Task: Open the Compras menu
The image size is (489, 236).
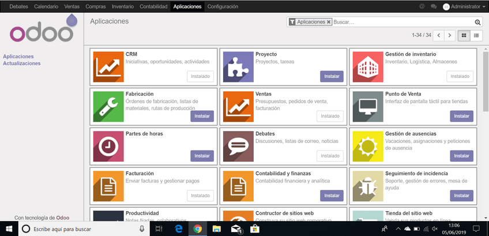Action: coord(95,6)
